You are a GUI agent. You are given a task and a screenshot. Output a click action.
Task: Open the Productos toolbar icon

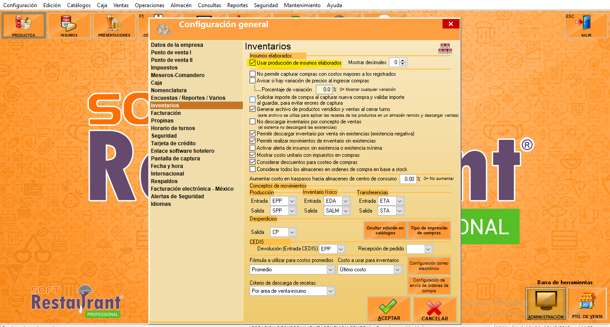pos(24,25)
